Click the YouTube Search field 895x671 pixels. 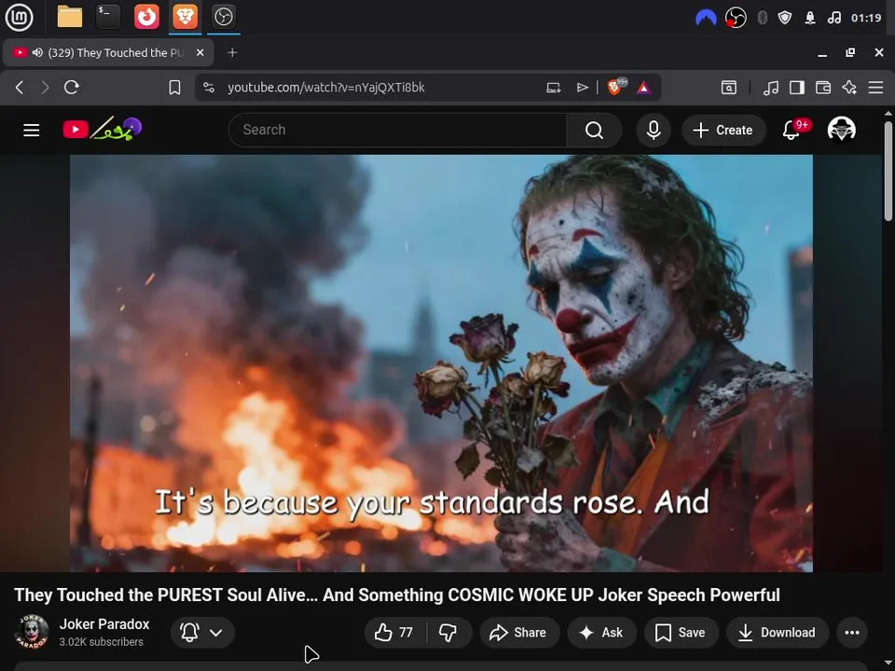tap(397, 130)
